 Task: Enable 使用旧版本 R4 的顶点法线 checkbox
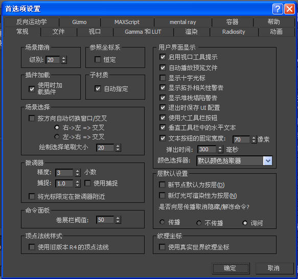click(x=32, y=247)
